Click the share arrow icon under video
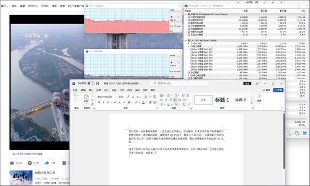Viewport: 310px width, 186px height. pyautogui.click(x=47, y=163)
